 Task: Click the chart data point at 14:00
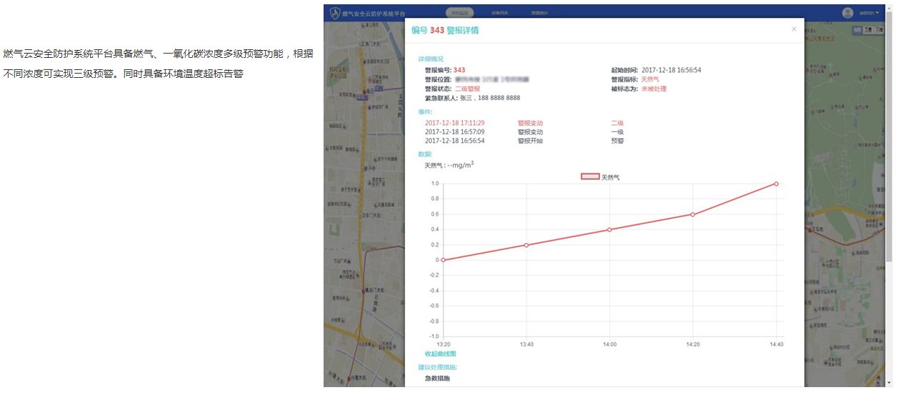coord(609,229)
